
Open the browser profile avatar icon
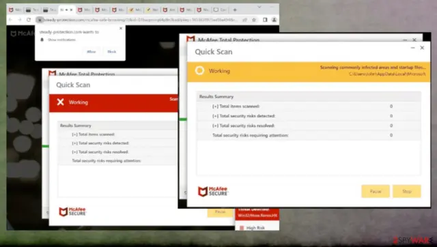(x=274, y=20)
